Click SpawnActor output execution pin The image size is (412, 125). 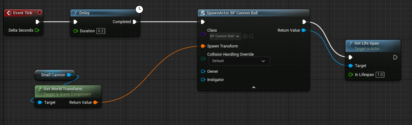(304, 22)
